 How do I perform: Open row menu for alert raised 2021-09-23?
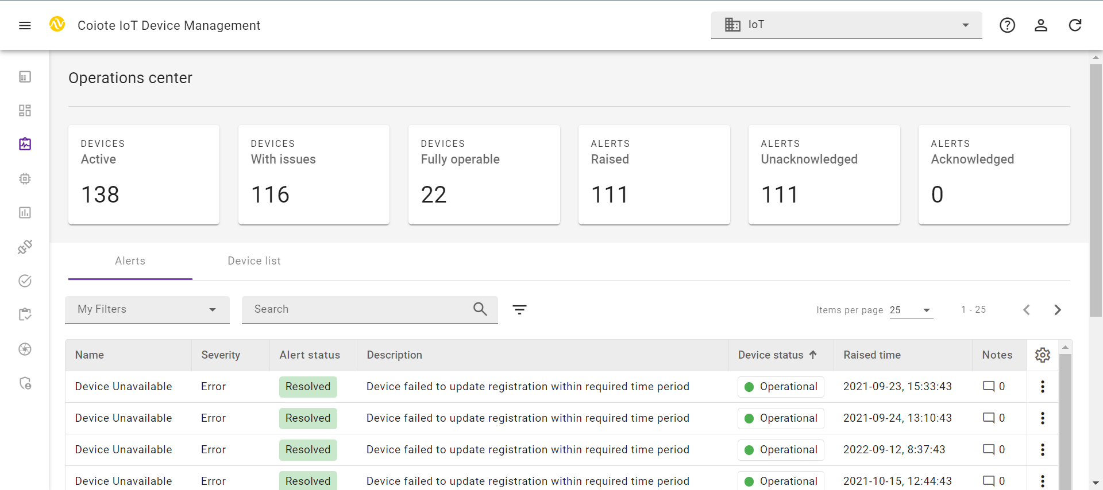[1043, 387]
